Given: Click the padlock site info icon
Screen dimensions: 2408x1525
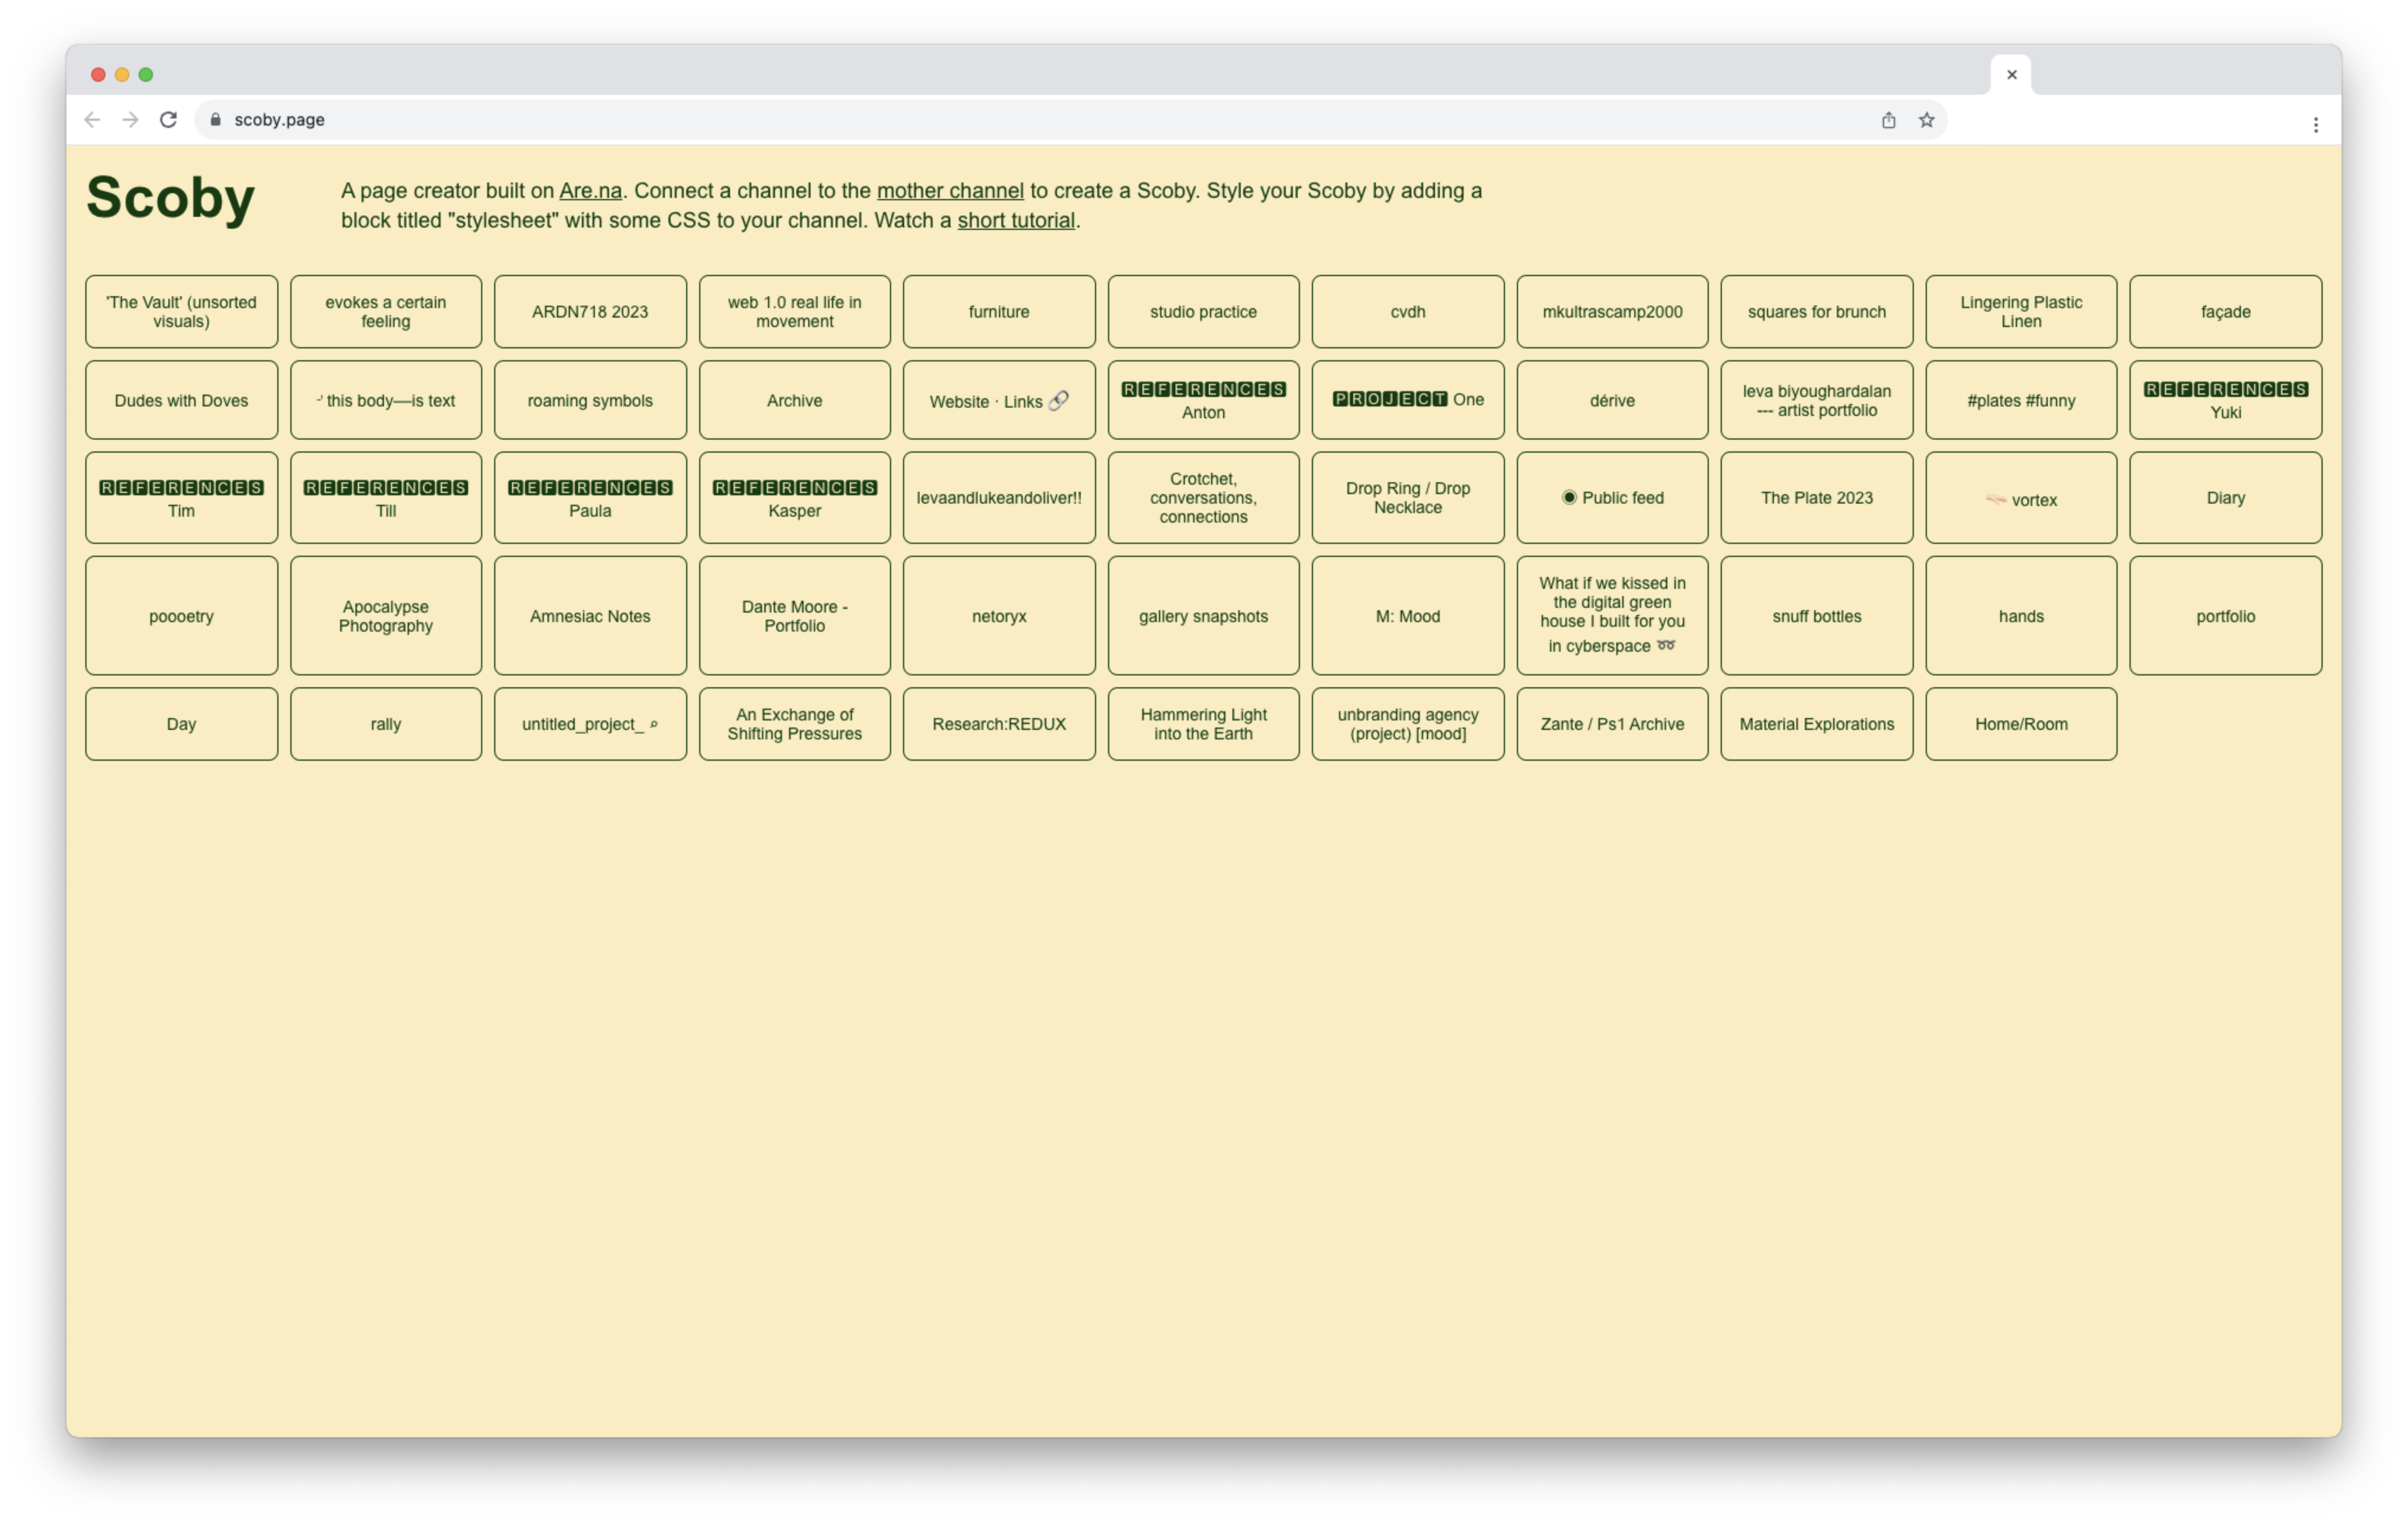Looking at the screenshot, I should pos(215,120).
